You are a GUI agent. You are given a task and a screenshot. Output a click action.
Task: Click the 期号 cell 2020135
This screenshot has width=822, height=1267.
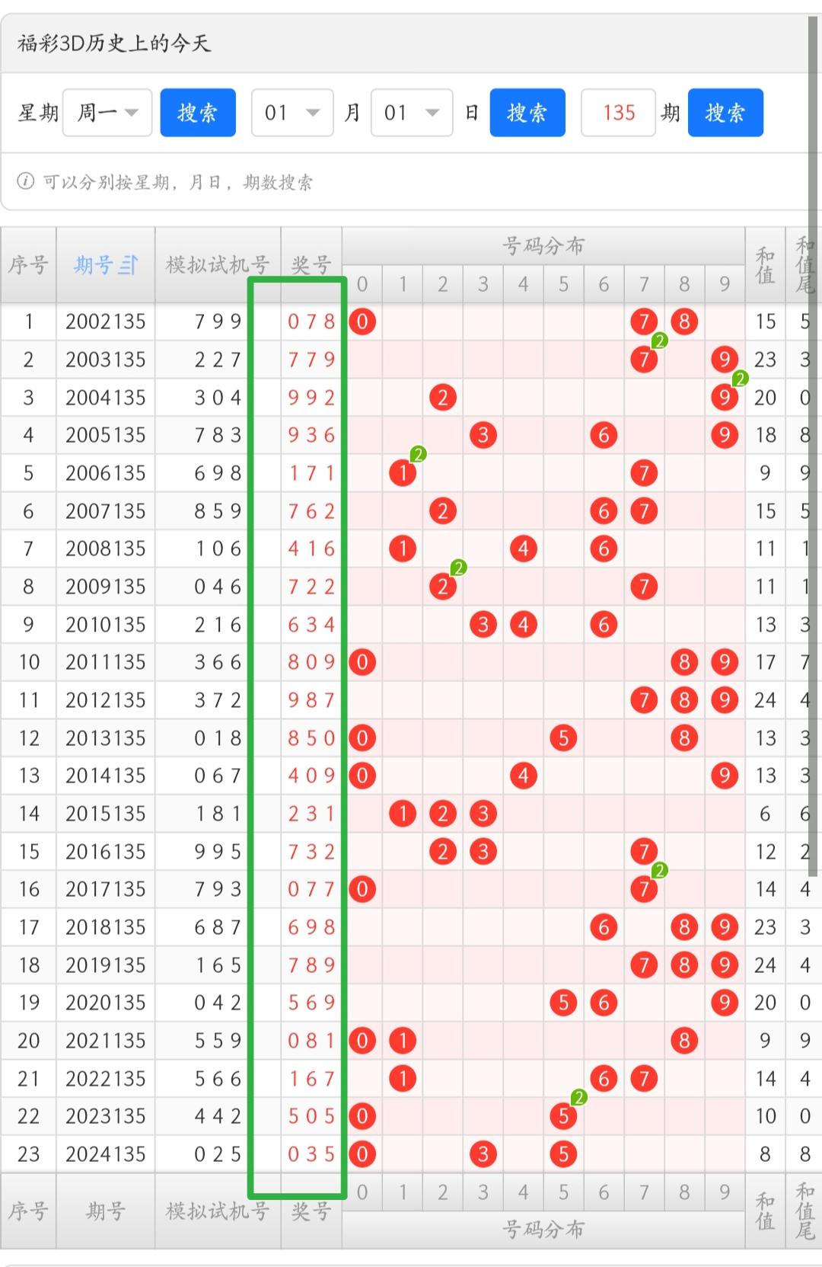pos(105,1003)
